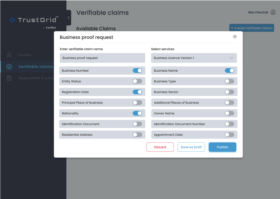Collapse the sidebar with the chevron arrow
Viewport: 280px width, 199px height.
click(x=69, y=18)
